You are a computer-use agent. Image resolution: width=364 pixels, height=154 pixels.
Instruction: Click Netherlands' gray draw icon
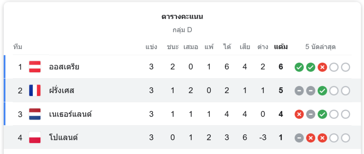(310, 114)
